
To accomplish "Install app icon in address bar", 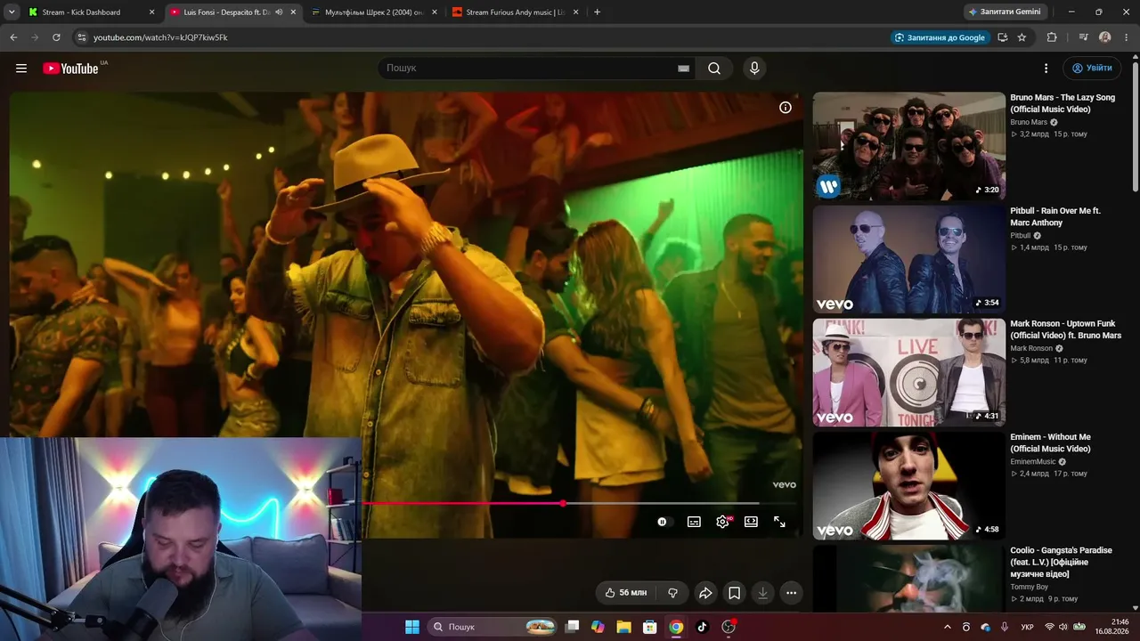I will tap(1002, 37).
